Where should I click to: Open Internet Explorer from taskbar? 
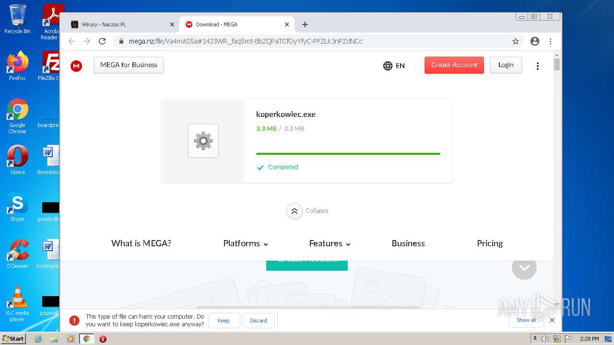(38, 339)
